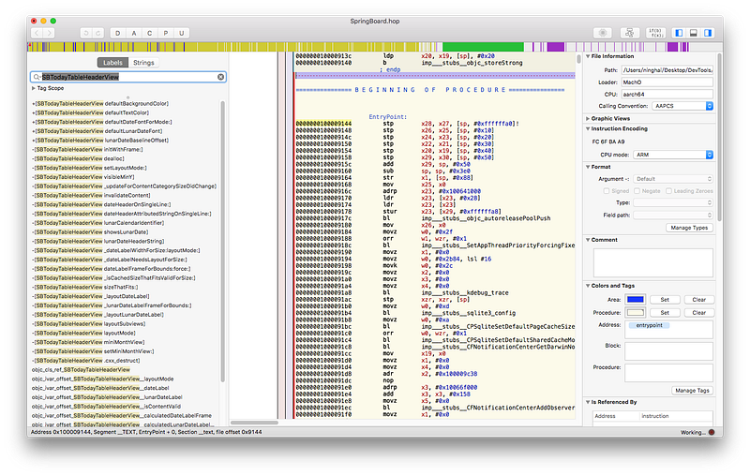Open the Field path dropdown
This screenshot has height=476, width=750.
point(673,216)
